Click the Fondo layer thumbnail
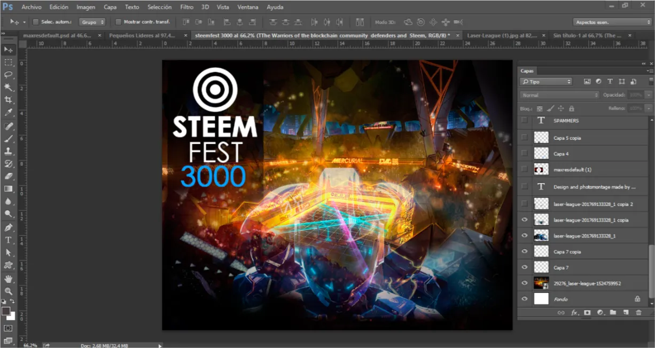 (542, 299)
